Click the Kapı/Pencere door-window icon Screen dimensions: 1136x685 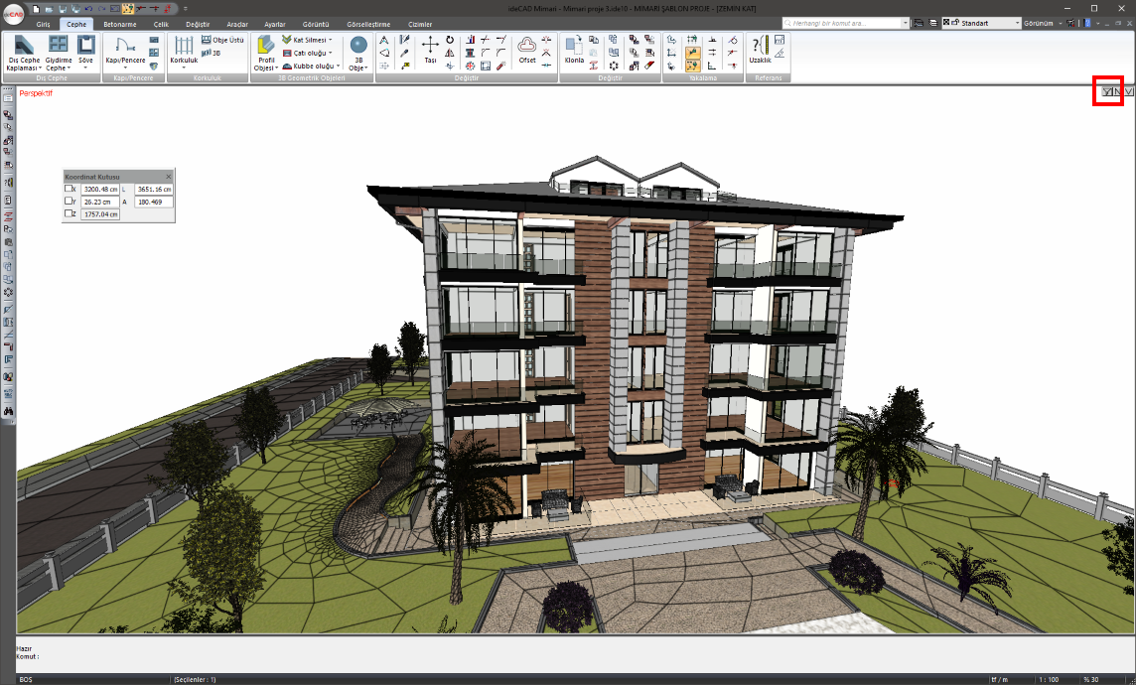124,46
